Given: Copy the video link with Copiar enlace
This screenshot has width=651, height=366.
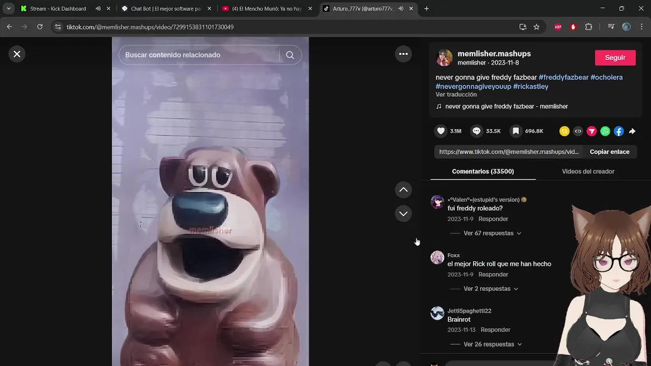Looking at the screenshot, I should coord(609,151).
